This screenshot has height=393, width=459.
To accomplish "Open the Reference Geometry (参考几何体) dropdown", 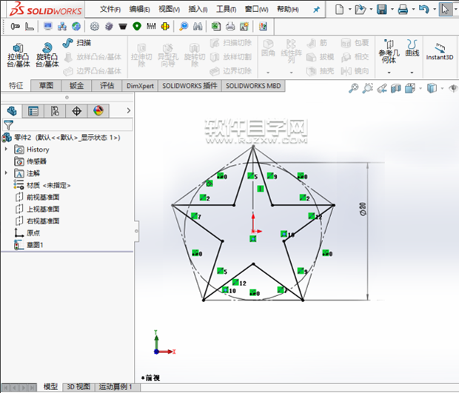I will [388, 53].
